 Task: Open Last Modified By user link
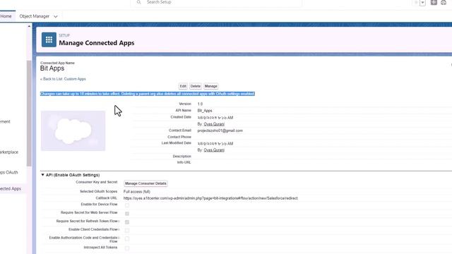click(214, 150)
